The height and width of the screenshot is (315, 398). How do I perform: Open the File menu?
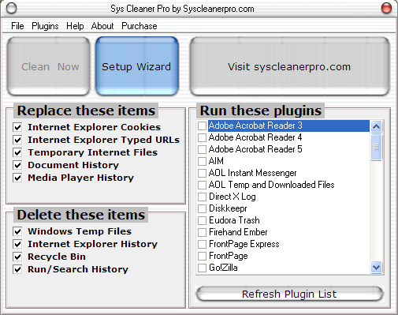[x=17, y=26]
